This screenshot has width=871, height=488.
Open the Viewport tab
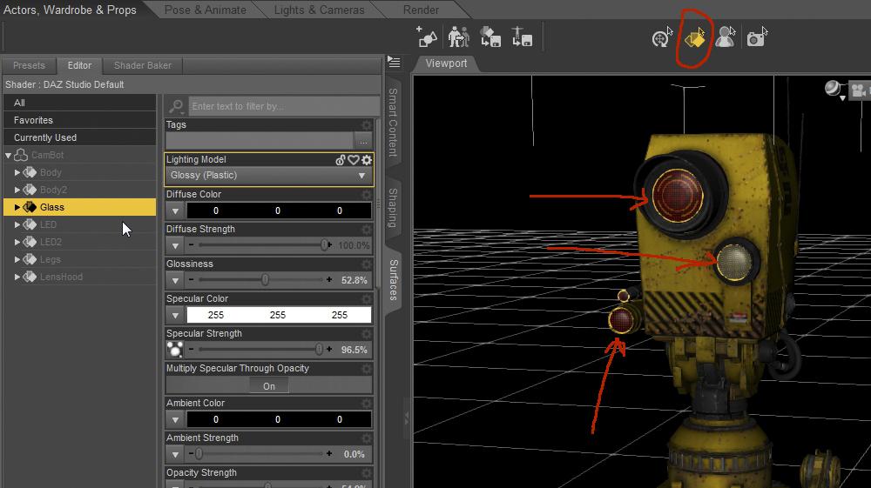[446, 64]
